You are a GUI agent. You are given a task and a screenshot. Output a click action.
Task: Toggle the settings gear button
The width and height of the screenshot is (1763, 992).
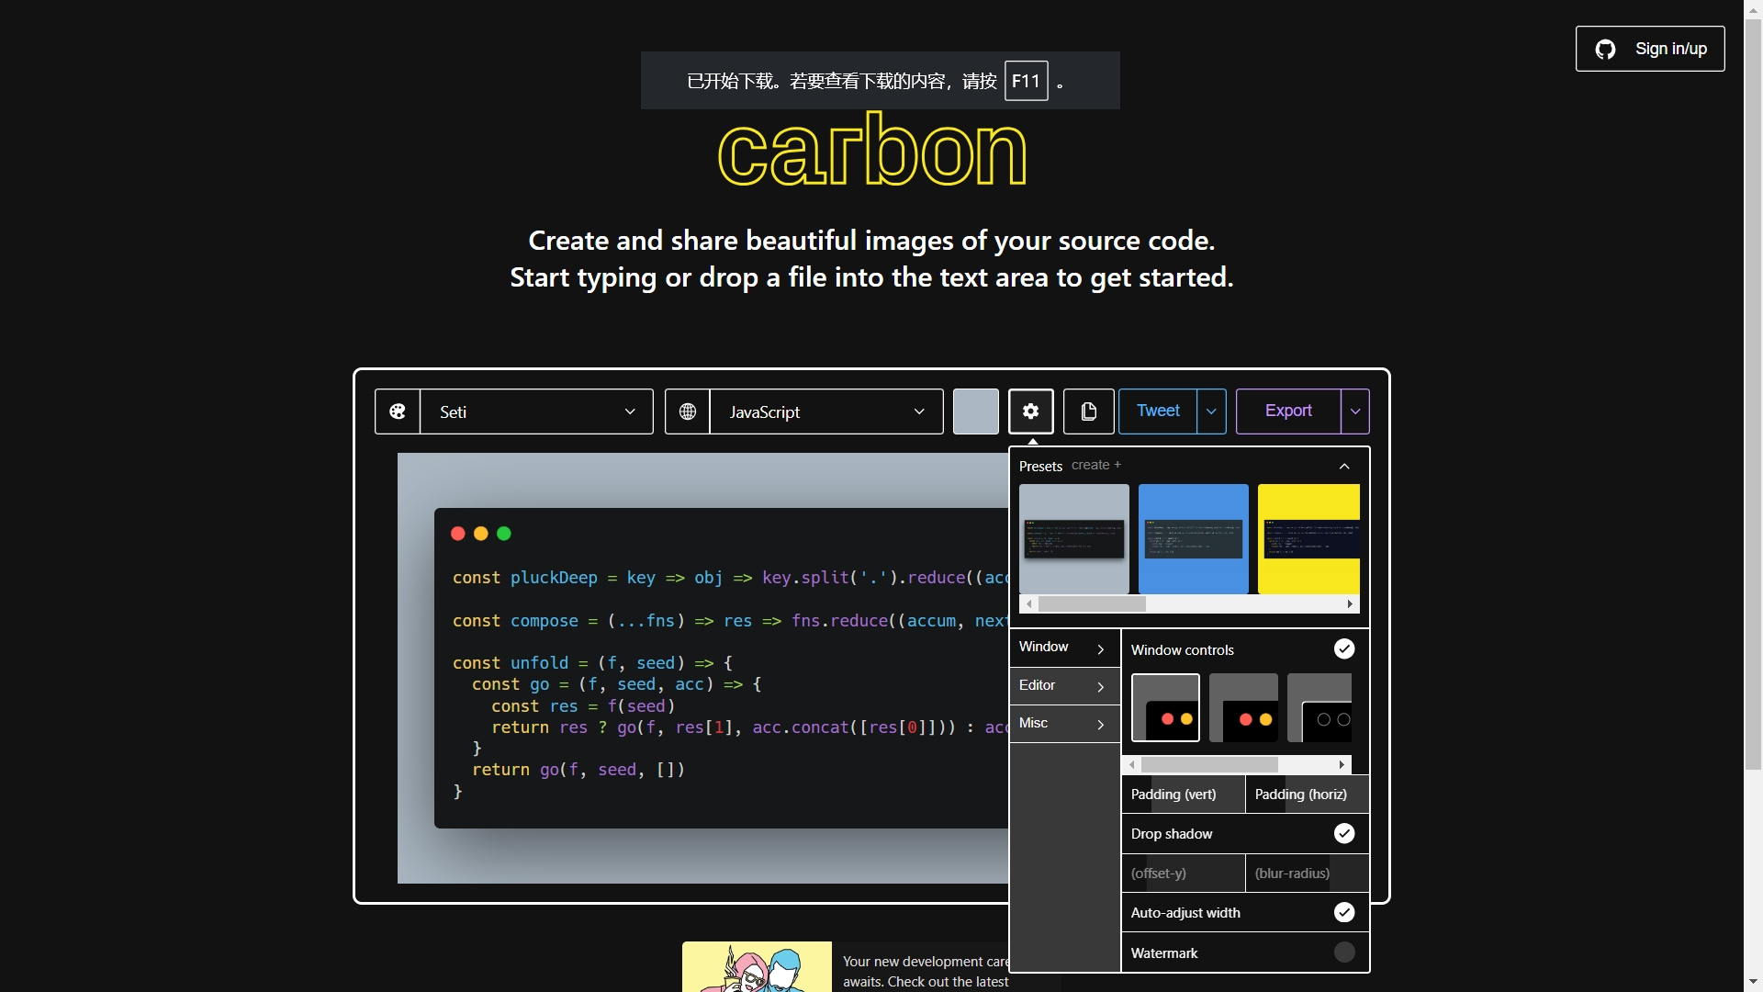(x=1031, y=411)
